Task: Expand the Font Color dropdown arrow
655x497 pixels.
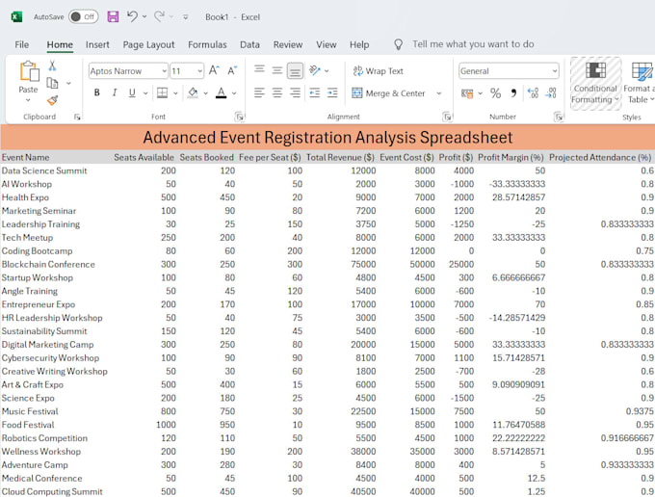Action: point(234,93)
